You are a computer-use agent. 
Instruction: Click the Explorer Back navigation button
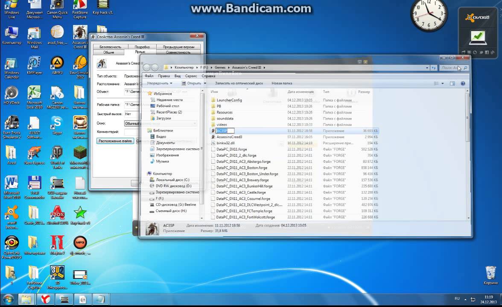tap(147, 67)
